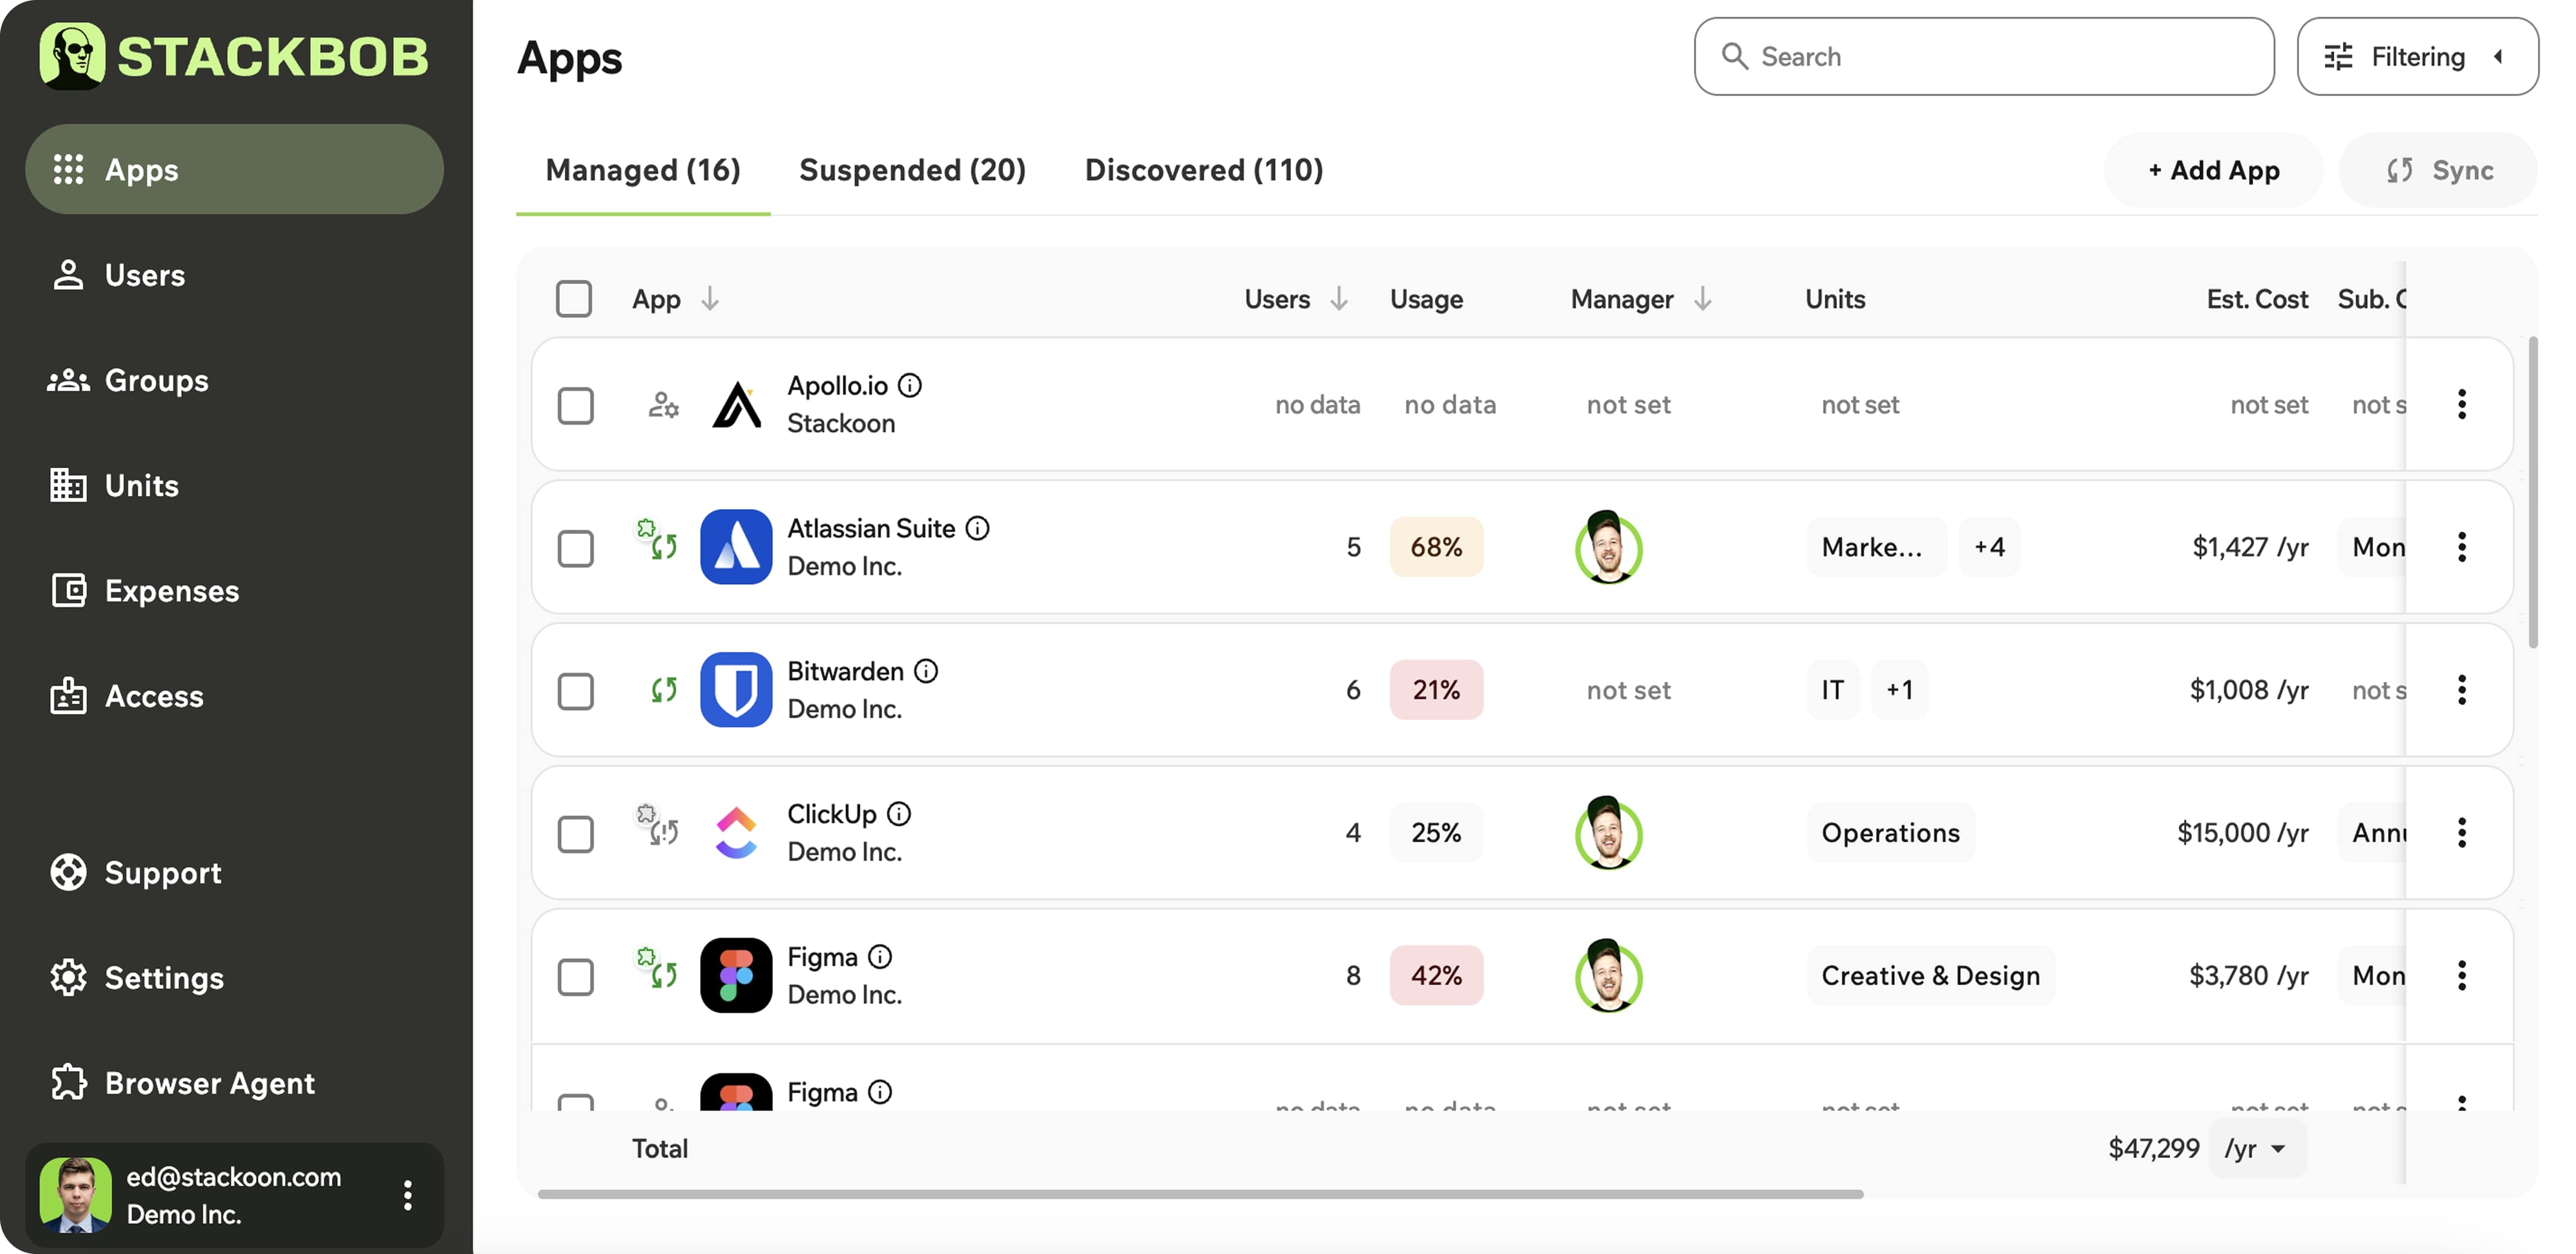Open the Discovered (110) tab
Screen dimensions: 2576x1254
click(1203, 170)
